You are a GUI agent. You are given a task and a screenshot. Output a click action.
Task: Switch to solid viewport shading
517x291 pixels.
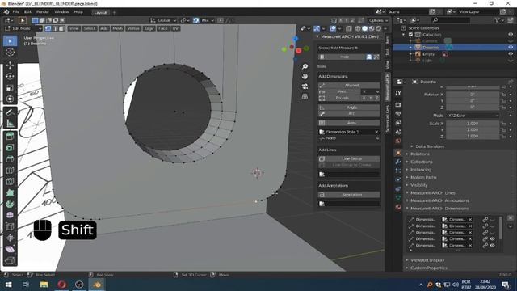pos(364,28)
